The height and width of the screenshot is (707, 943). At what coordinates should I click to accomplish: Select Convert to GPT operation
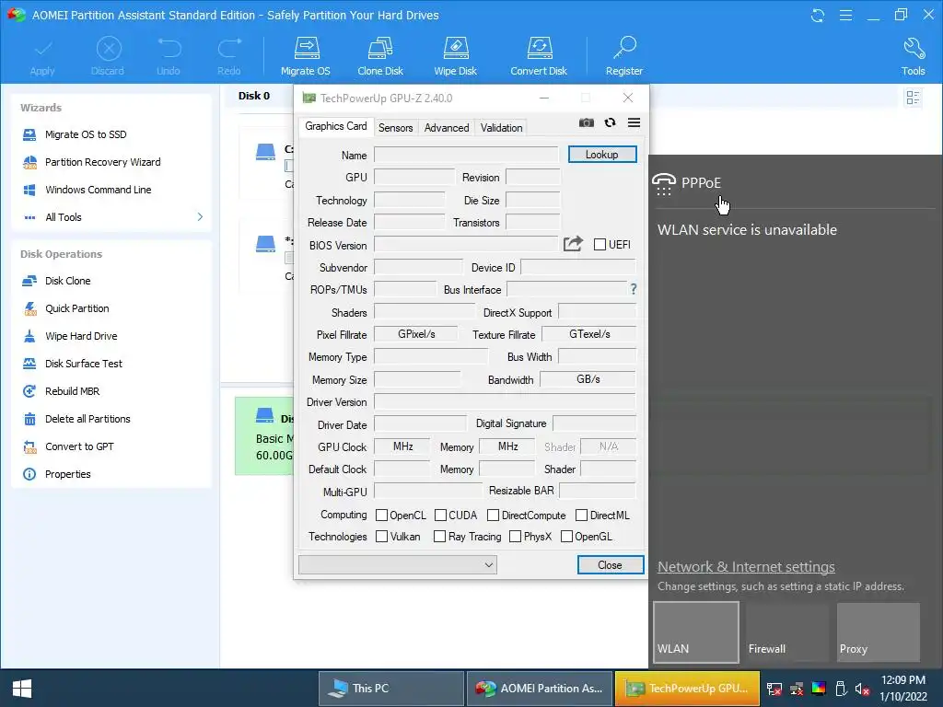coord(68,446)
